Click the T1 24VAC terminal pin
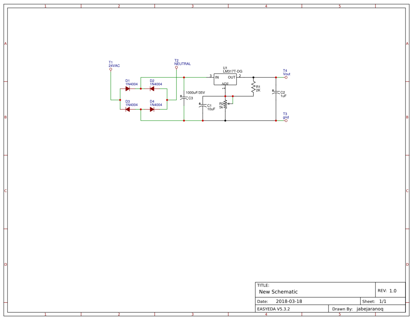413x320 pixels. tap(110, 69)
